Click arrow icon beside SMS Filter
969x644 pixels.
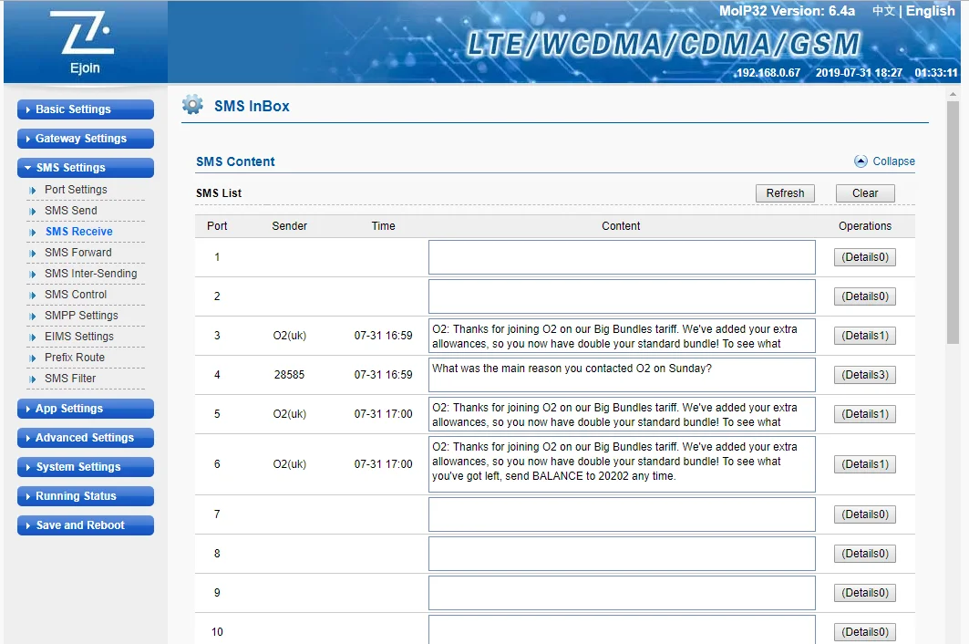coord(33,379)
